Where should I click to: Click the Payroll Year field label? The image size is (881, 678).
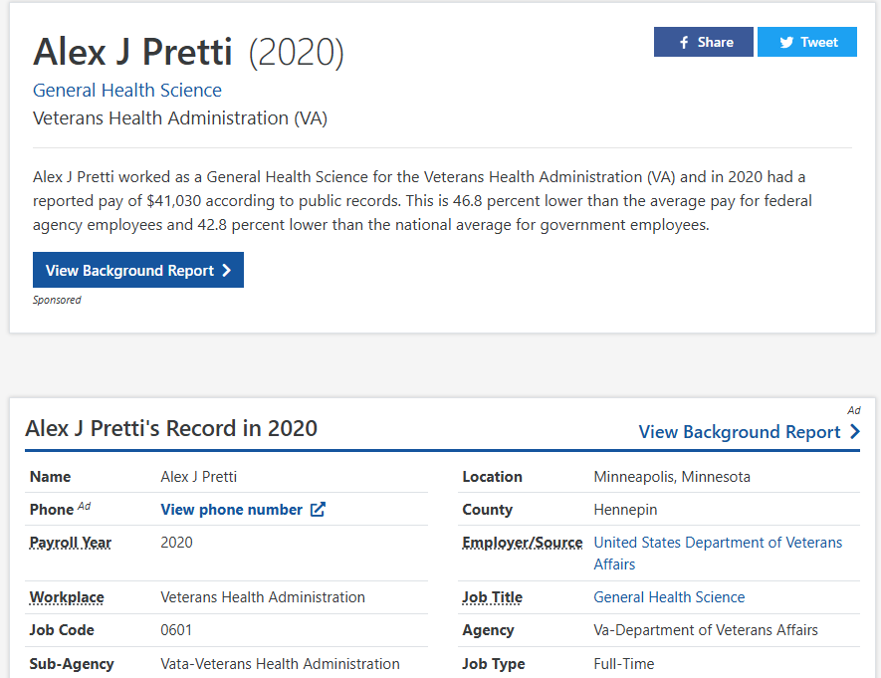click(x=71, y=544)
